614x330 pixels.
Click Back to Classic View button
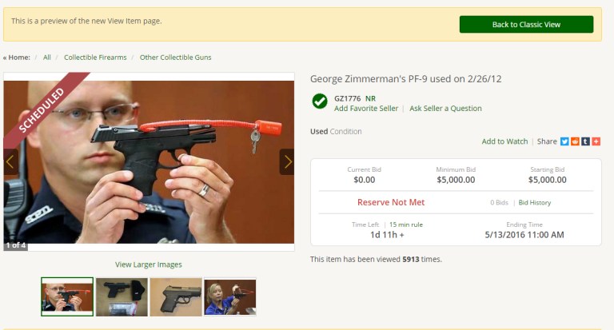(526, 25)
